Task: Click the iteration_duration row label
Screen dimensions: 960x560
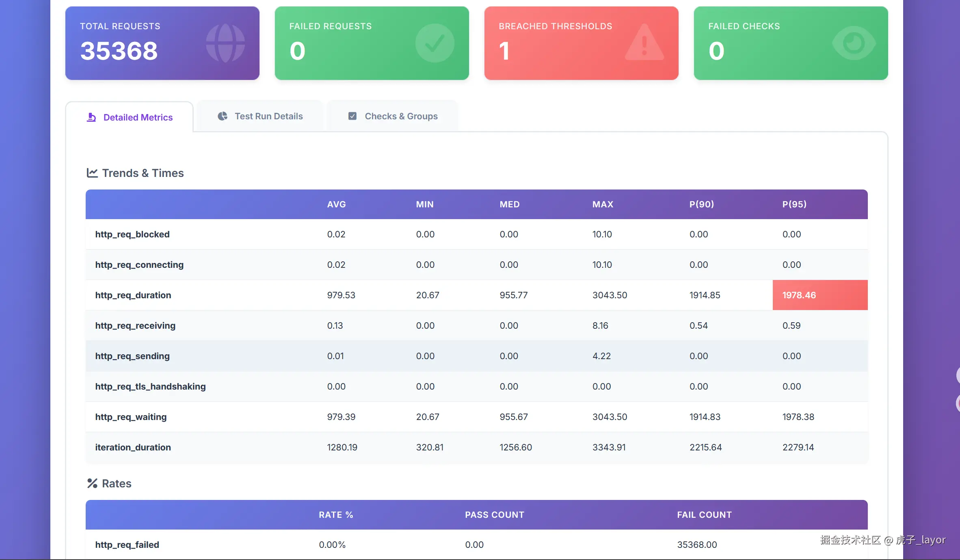Action: [x=133, y=447]
